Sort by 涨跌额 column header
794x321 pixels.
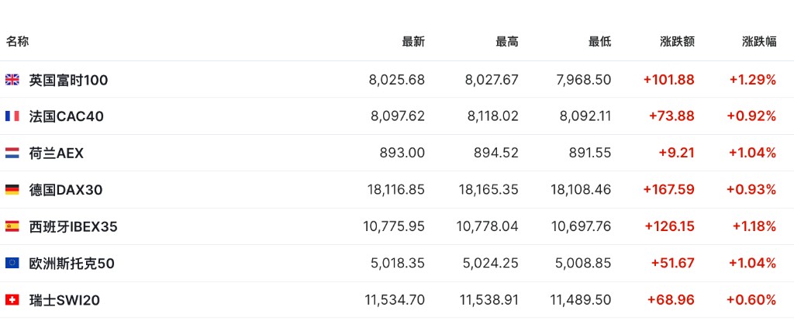tap(677, 42)
